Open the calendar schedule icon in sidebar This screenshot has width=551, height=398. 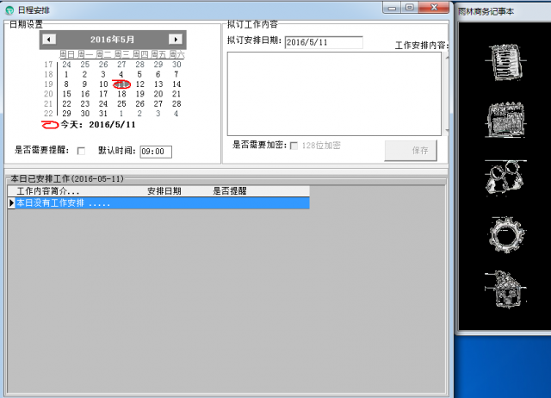pyautogui.click(x=505, y=120)
